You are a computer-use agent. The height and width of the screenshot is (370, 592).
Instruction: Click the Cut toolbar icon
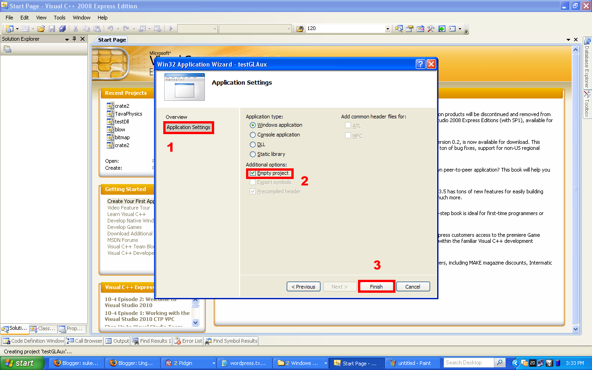[x=75, y=29]
